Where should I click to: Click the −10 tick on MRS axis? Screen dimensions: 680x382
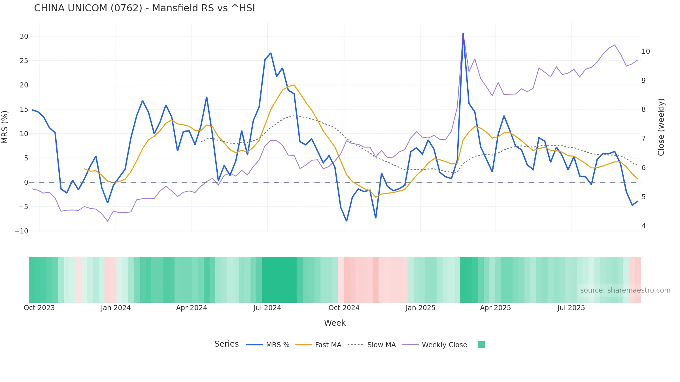pos(22,231)
